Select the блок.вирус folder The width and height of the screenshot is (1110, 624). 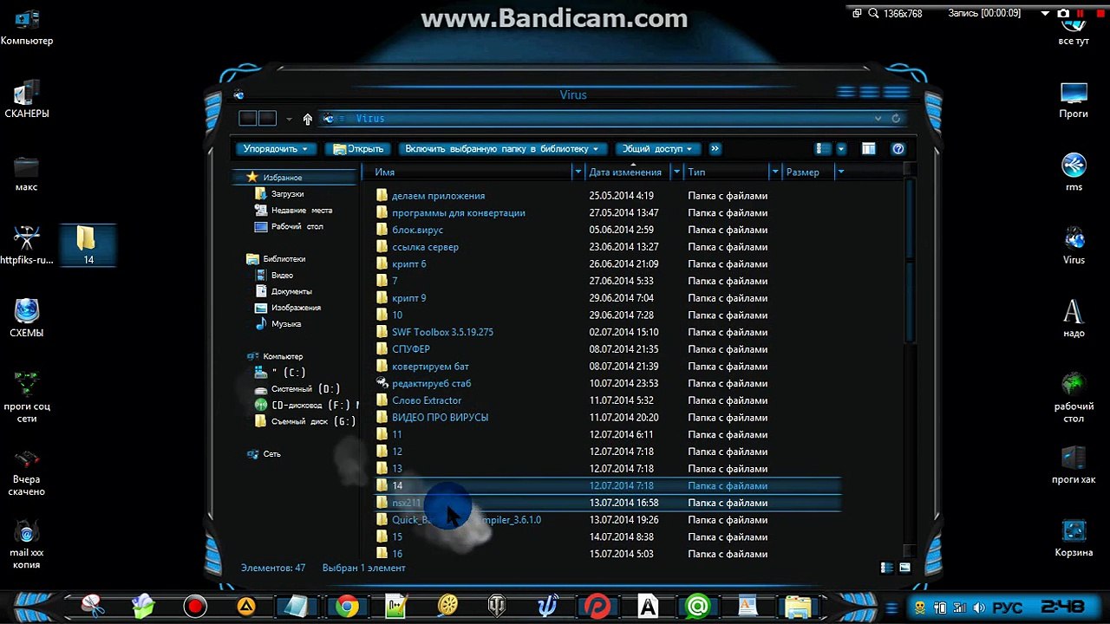(x=417, y=230)
